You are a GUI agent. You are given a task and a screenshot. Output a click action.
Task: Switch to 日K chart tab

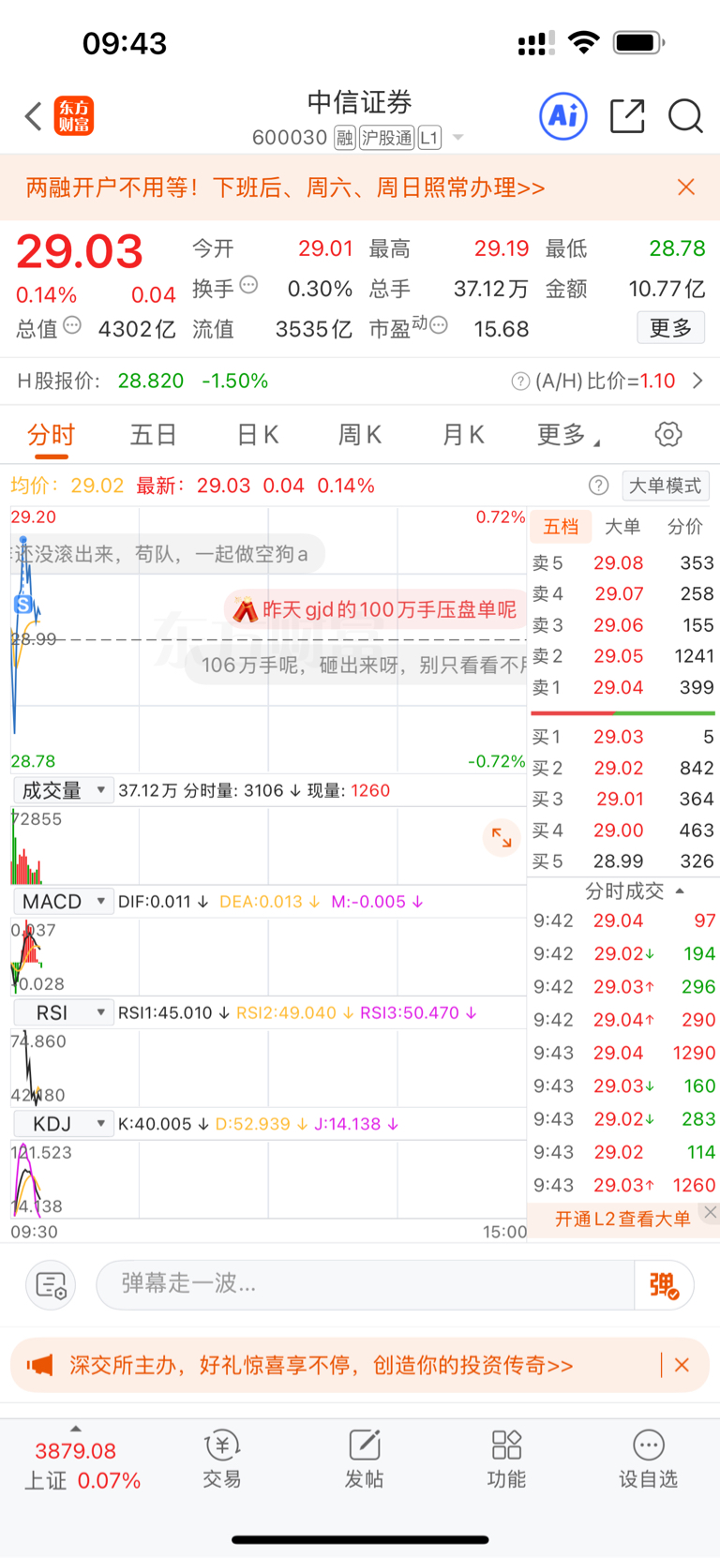point(258,435)
